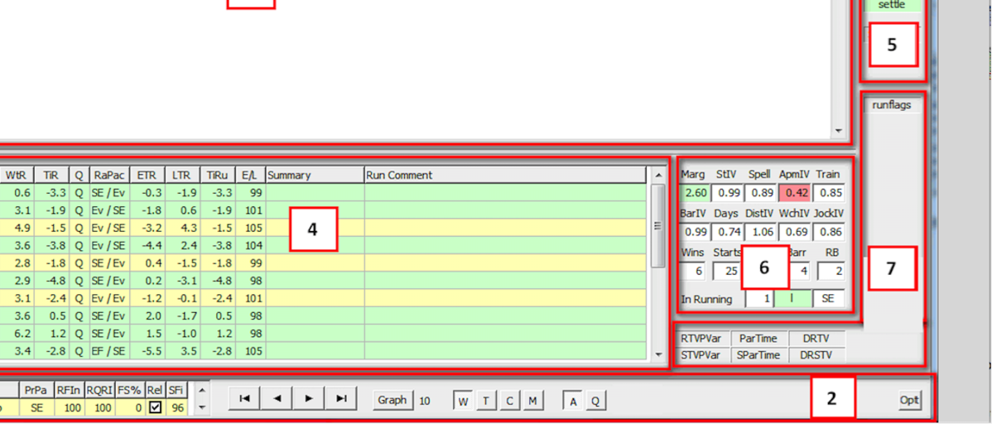Viewport: 992px width, 424px height.
Task: Toggle the T filter button
Action: pos(486,401)
